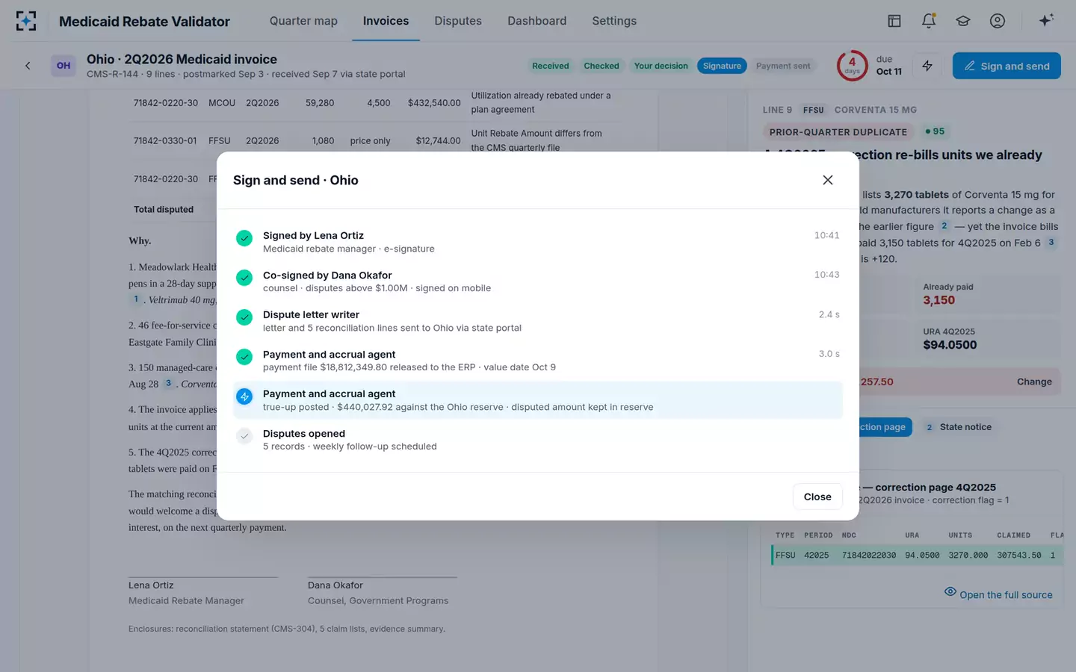Click citation marker 1 before Veltrimab 40 mg

pyautogui.click(x=136, y=299)
